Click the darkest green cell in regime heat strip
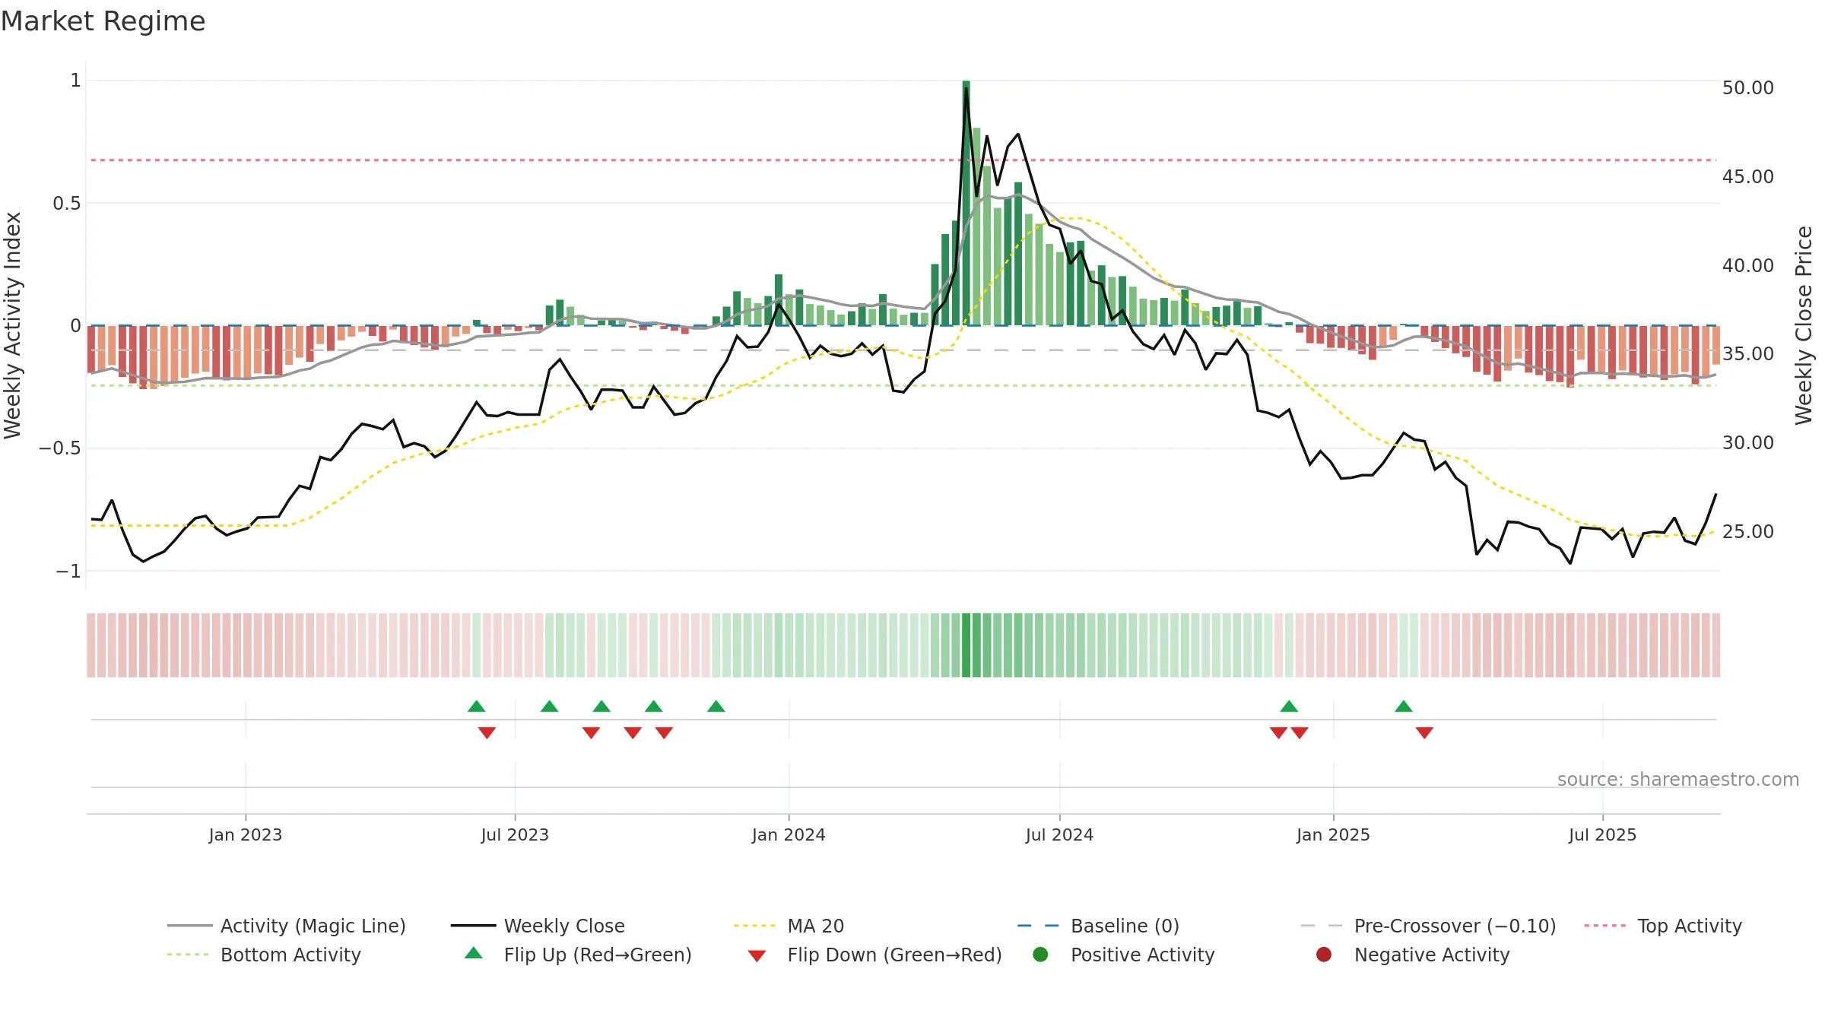This screenshot has width=1825, height=1026. [966, 645]
